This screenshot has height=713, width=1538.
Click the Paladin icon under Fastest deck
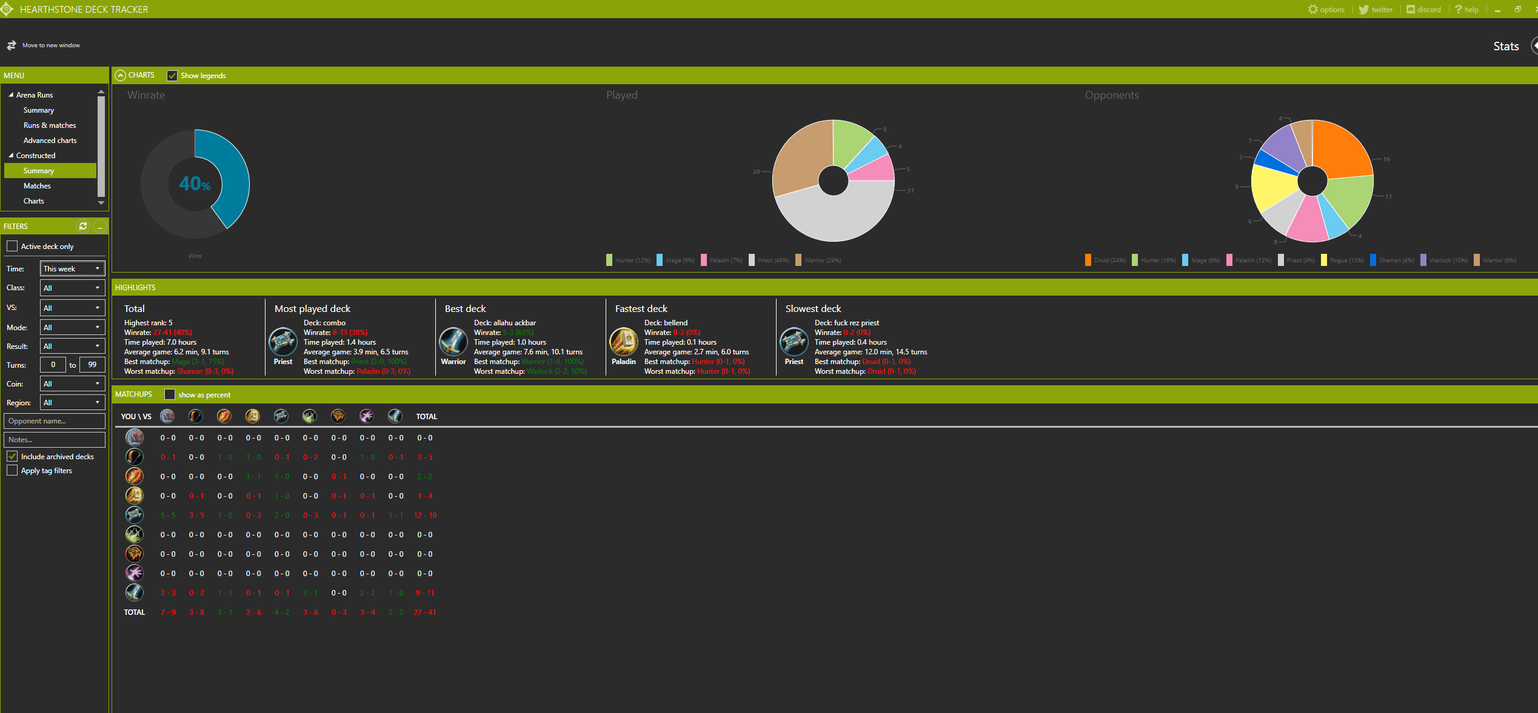pyautogui.click(x=623, y=342)
